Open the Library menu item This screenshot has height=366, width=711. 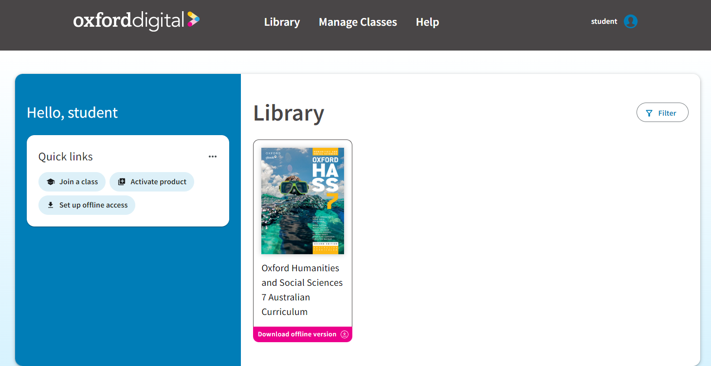[282, 22]
